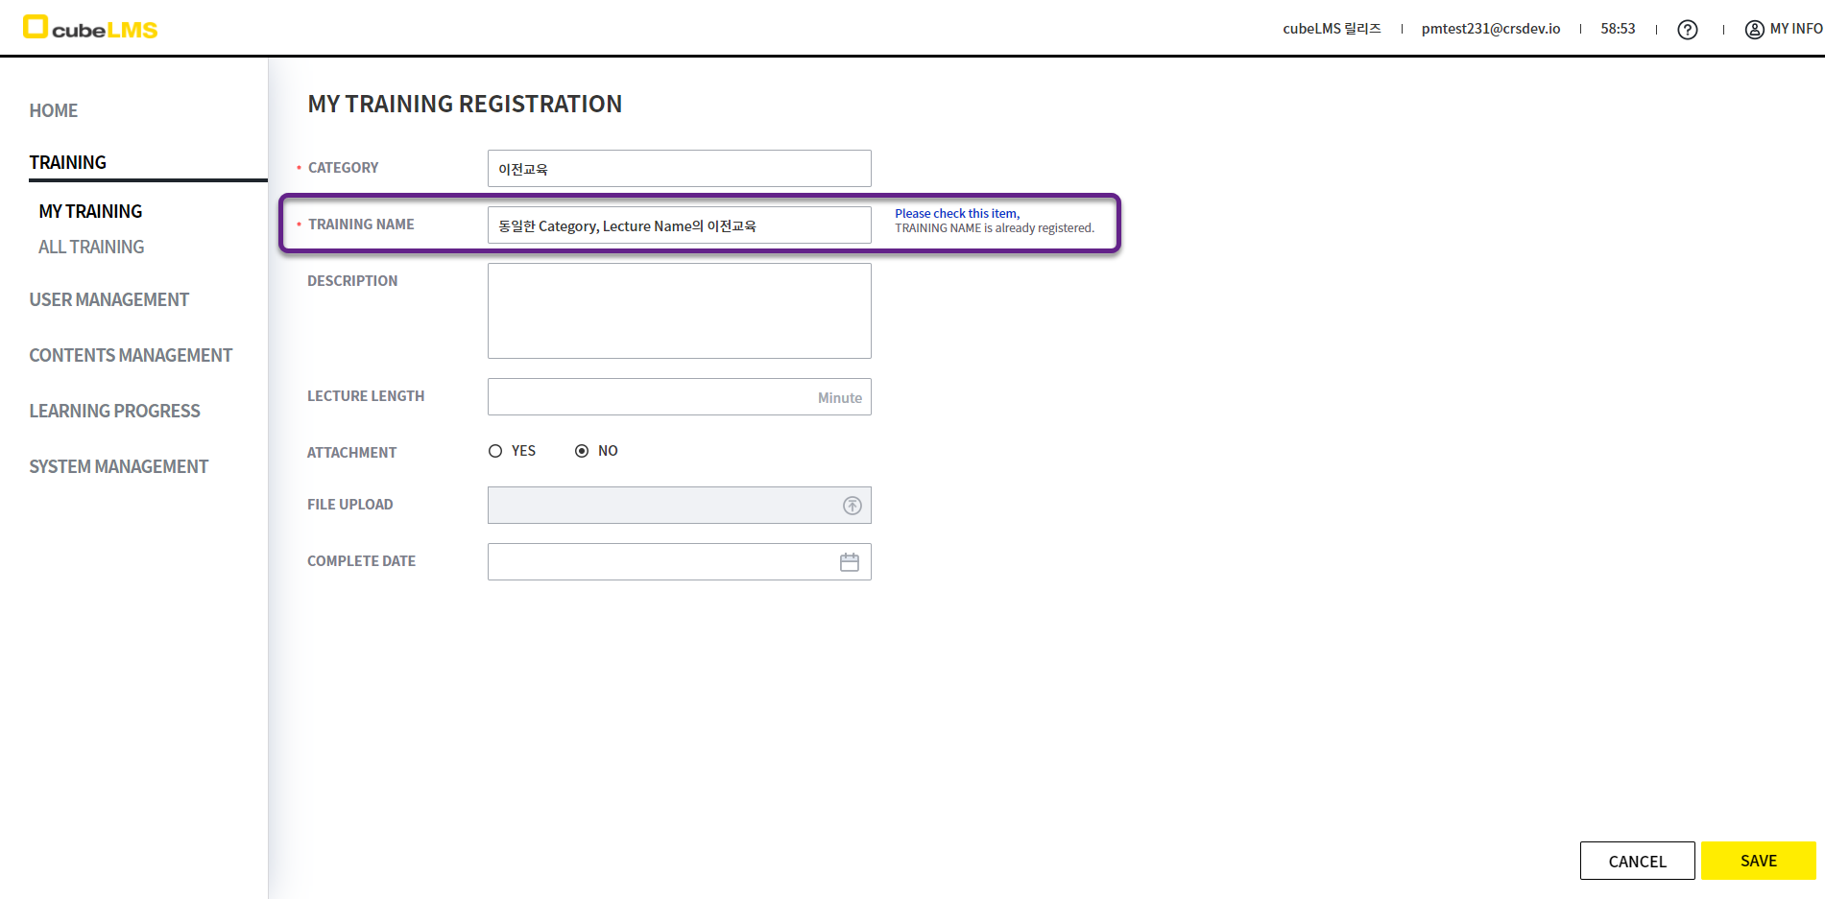
Task: Open the LEARNING PROGRESS section
Action: coord(114,412)
